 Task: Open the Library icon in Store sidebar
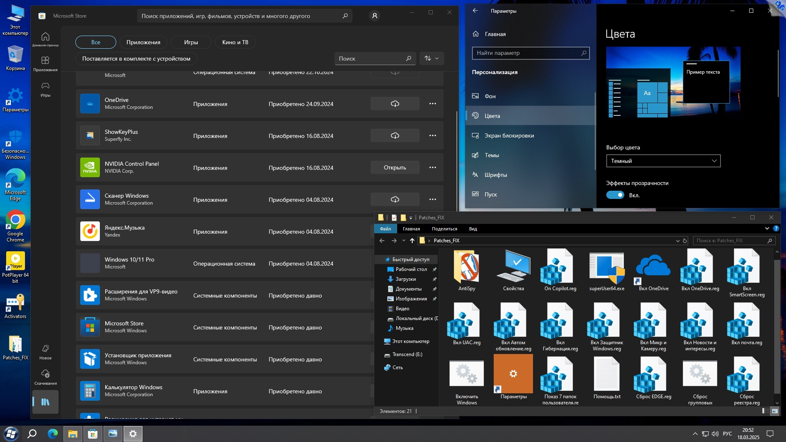click(x=45, y=402)
